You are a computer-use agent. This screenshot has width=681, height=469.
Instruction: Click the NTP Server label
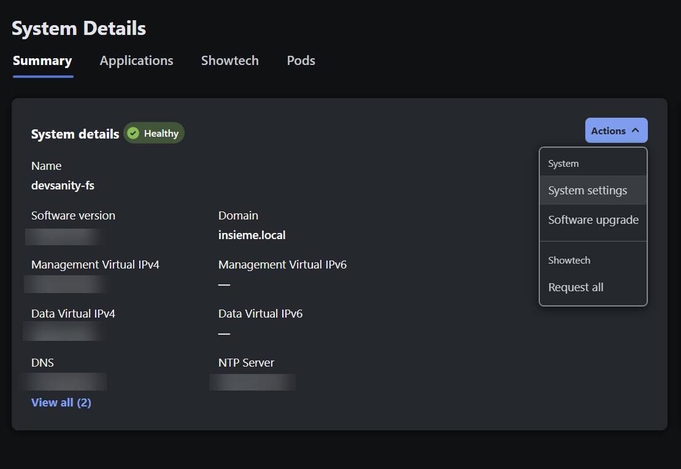point(246,363)
